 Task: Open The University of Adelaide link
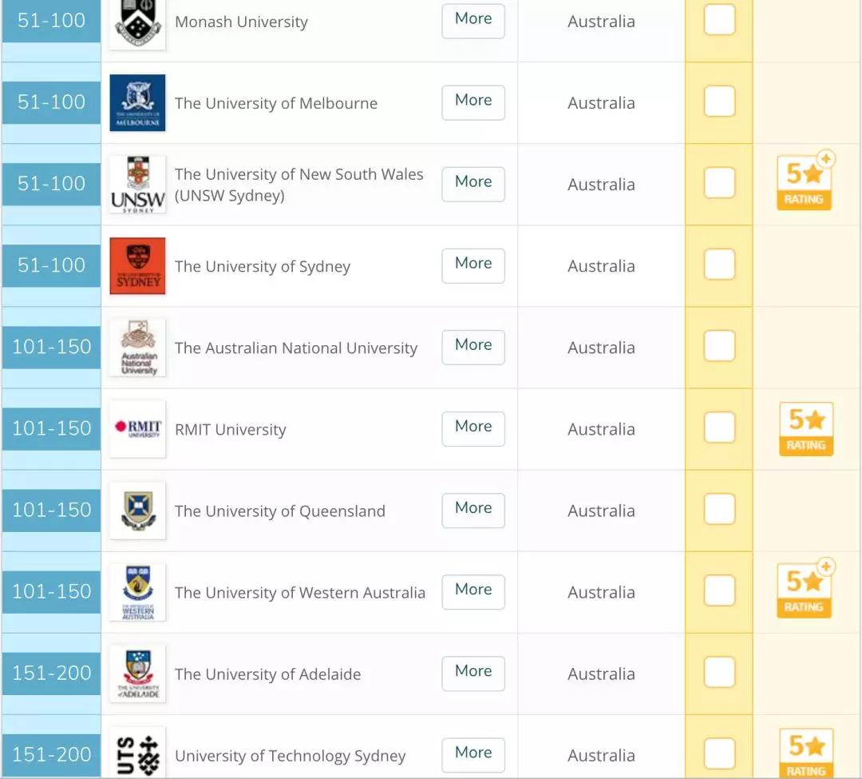[x=267, y=674]
